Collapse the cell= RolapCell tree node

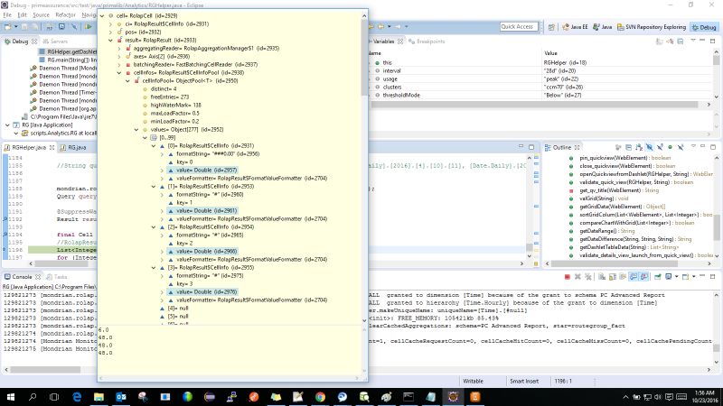pos(102,15)
